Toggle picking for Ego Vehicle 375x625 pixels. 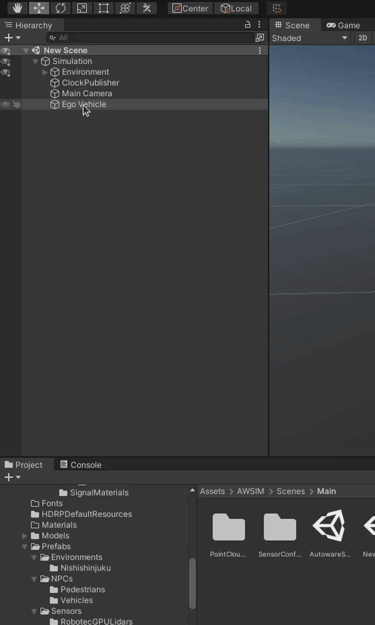(16, 104)
